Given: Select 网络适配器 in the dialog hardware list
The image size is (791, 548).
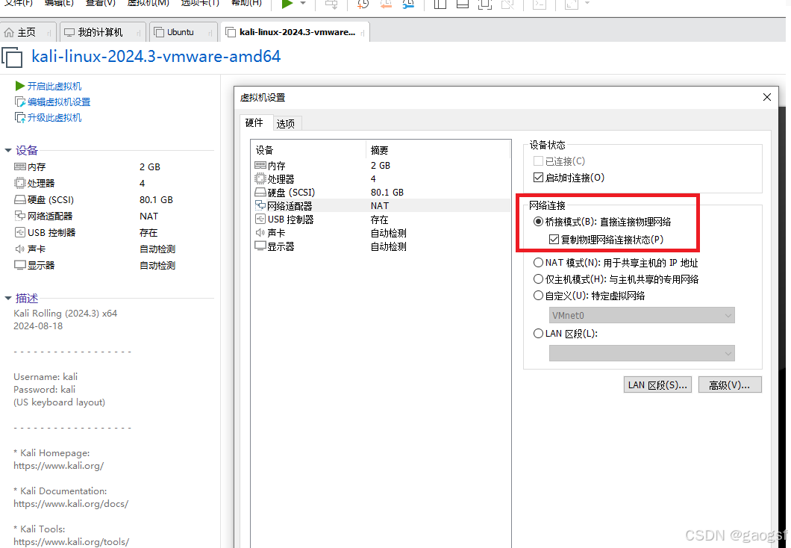Looking at the screenshot, I should (x=382, y=206).
